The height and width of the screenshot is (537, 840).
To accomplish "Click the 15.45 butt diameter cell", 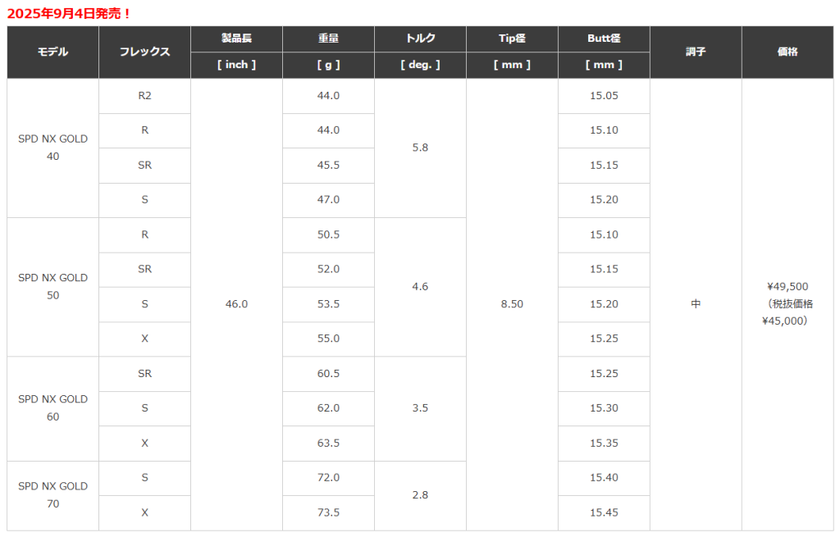I will [x=604, y=512].
